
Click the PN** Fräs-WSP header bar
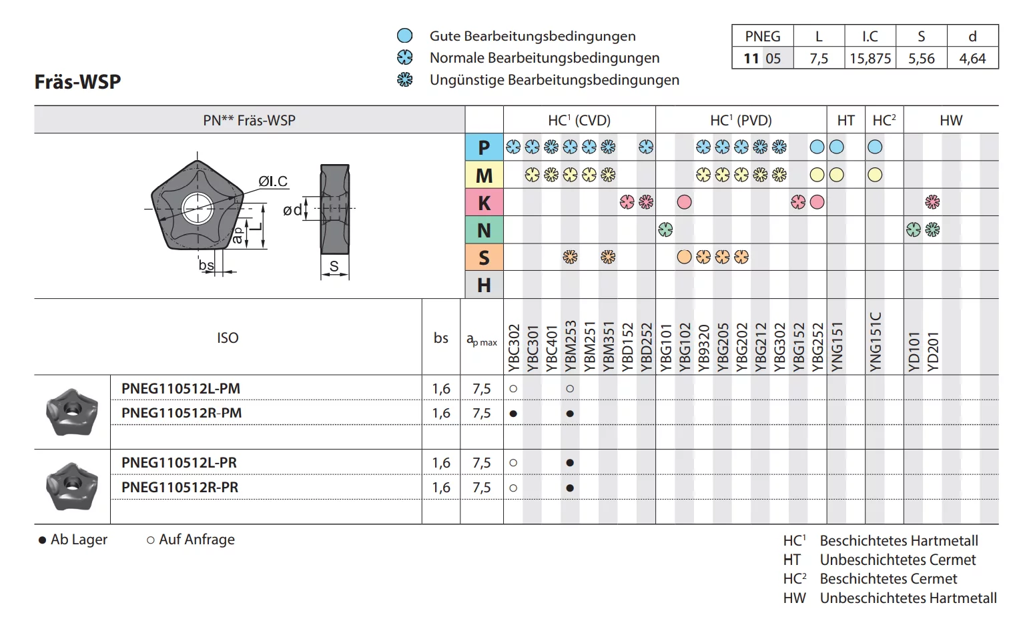250,120
